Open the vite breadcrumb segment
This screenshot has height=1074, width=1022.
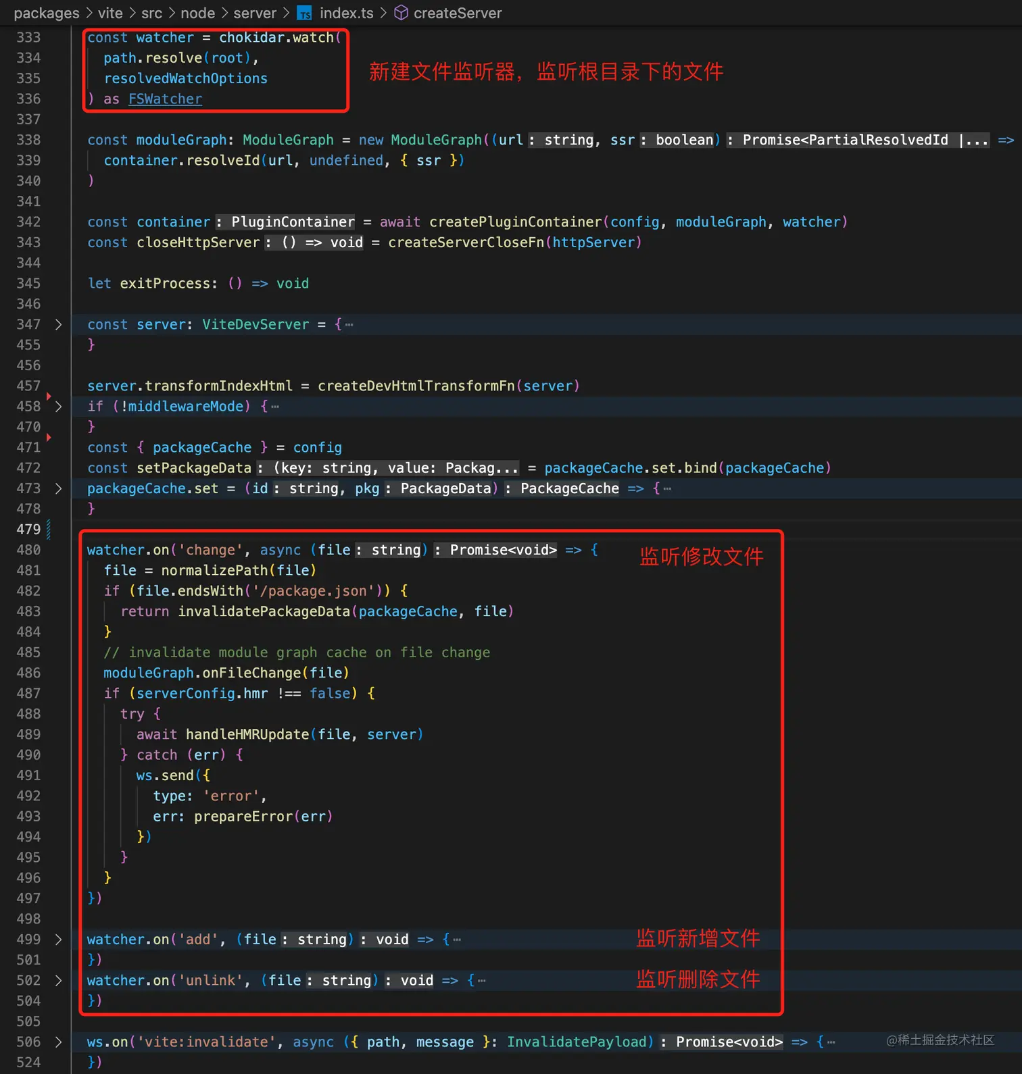tap(110, 13)
